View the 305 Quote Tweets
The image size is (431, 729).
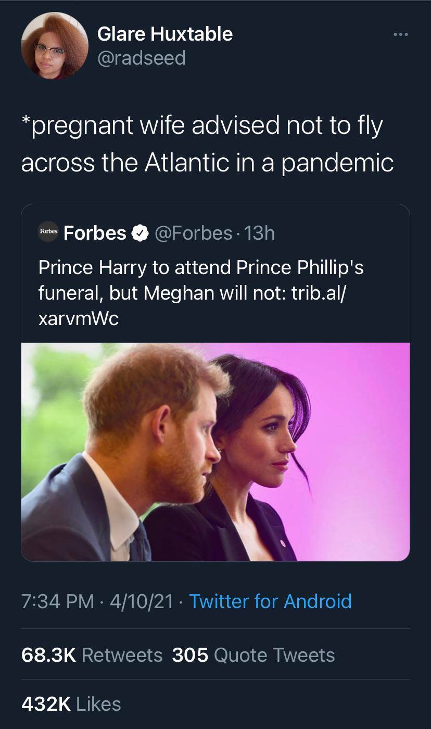point(253,654)
